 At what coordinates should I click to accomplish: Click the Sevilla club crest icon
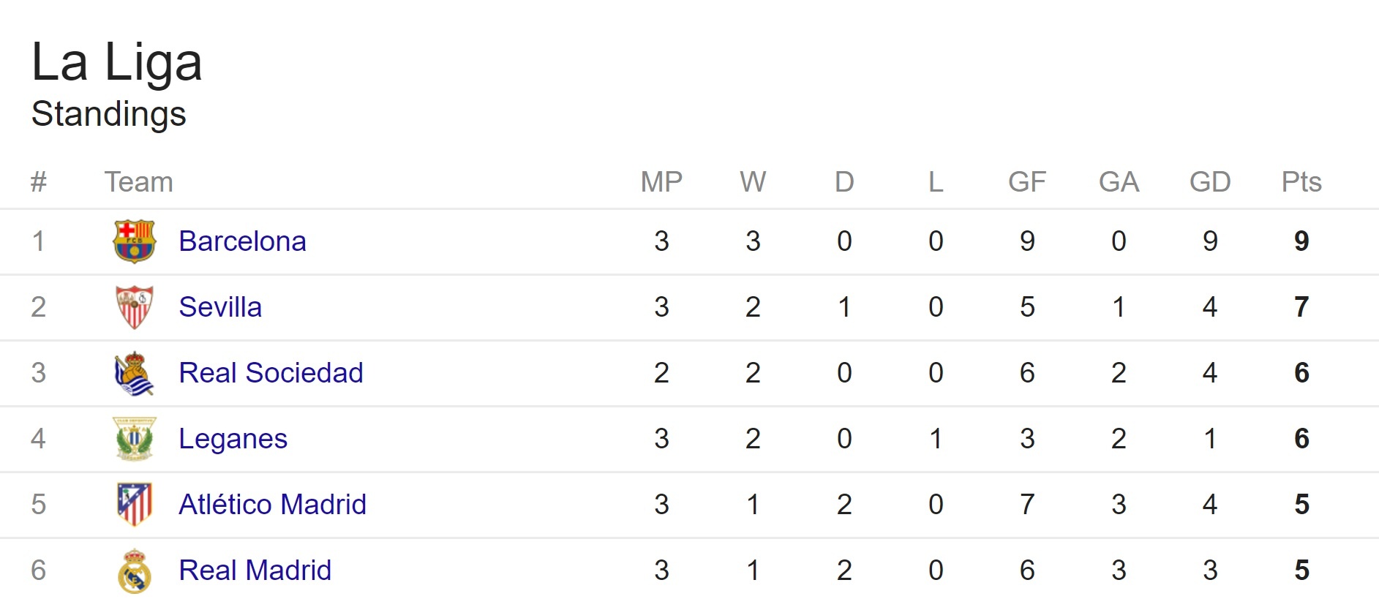(135, 307)
